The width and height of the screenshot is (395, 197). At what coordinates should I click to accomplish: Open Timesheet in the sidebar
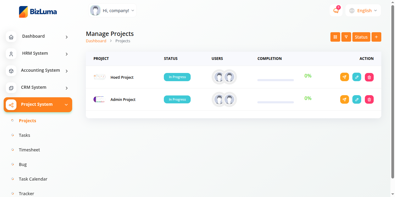(x=29, y=150)
